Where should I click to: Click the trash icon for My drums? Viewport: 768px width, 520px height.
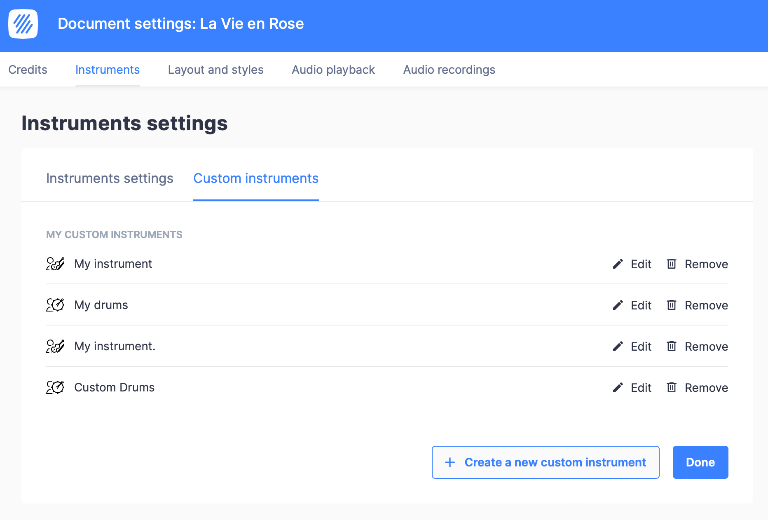(x=672, y=305)
